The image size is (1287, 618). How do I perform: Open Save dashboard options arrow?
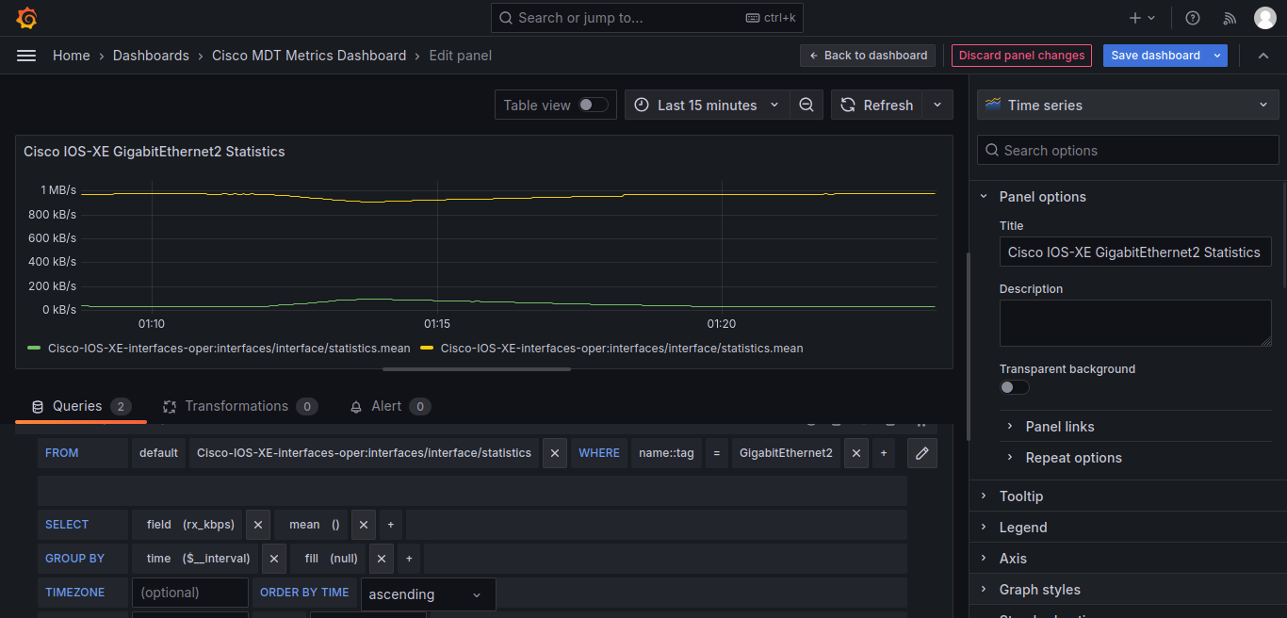(x=1218, y=56)
